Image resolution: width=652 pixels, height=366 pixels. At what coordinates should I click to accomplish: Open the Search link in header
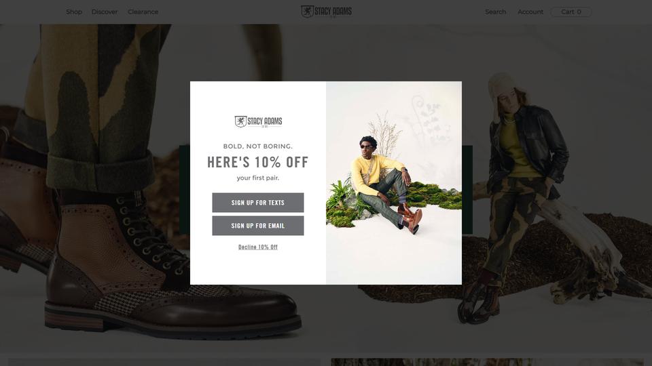(495, 12)
